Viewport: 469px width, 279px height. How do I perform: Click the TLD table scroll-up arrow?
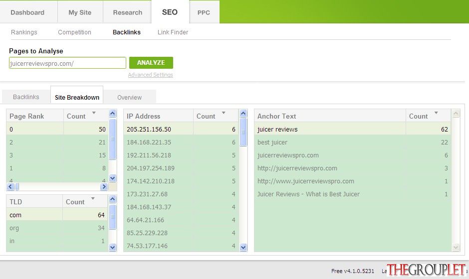pos(112,199)
